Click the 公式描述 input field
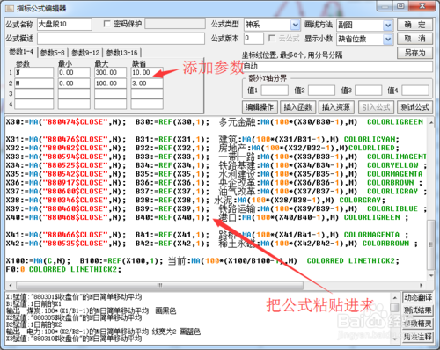The height and width of the screenshot is (350, 440). (121, 39)
